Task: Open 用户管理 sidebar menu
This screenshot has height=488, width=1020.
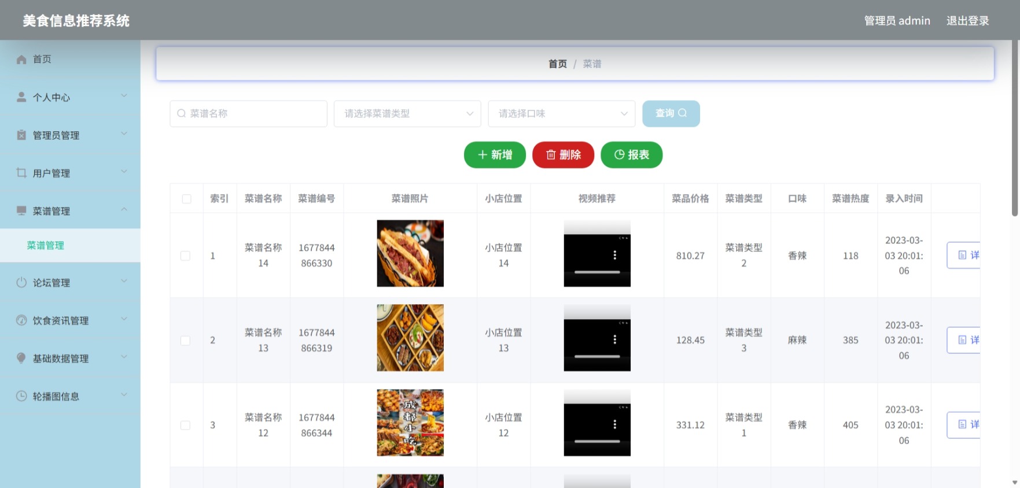Action: coord(70,173)
